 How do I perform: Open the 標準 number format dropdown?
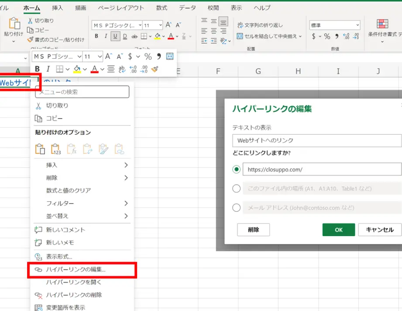334,25
